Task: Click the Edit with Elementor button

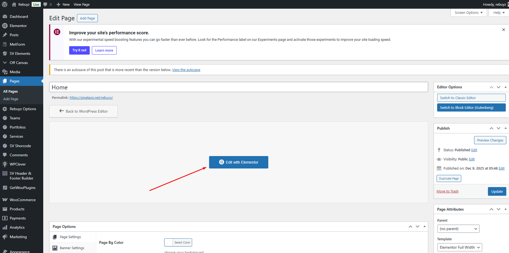Action: [x=239, y=162]
